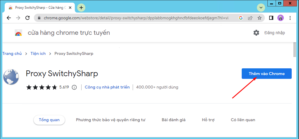Image resolution: width=299 pixels, height=139 pixels.
Task: Minimize the browser window
Action: (272, 3)
